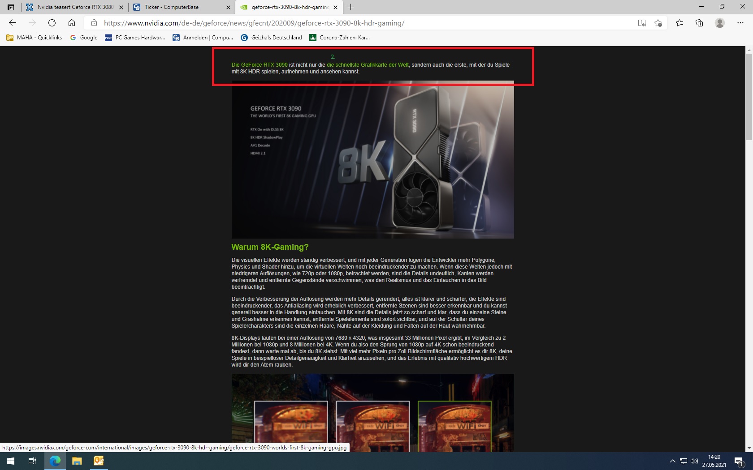This screenshot has height=470, width=753.
Task: Open Edge settings and more menu
Action: (x=740, y=23)
